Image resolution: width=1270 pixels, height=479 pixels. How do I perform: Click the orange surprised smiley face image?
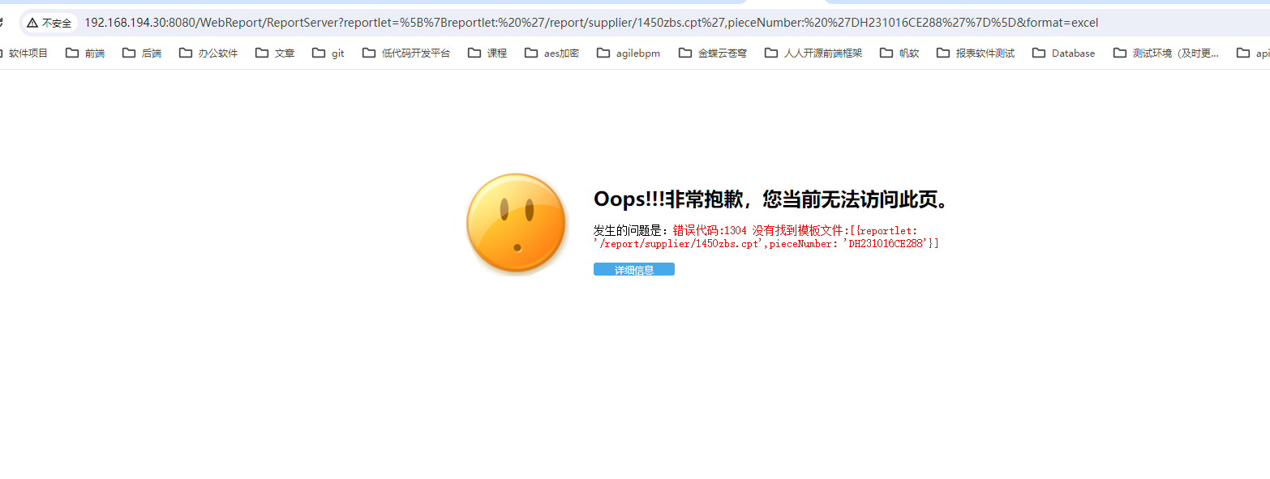tap(517, 224)
